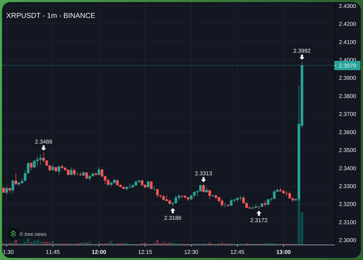Click the latest tall green candle body
363x260 pixels.
tap(302, 95)
